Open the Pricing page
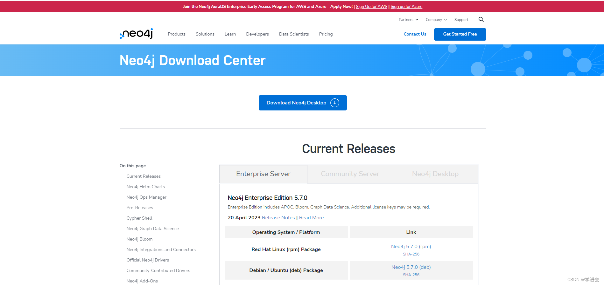 click(x=326, y=34)
